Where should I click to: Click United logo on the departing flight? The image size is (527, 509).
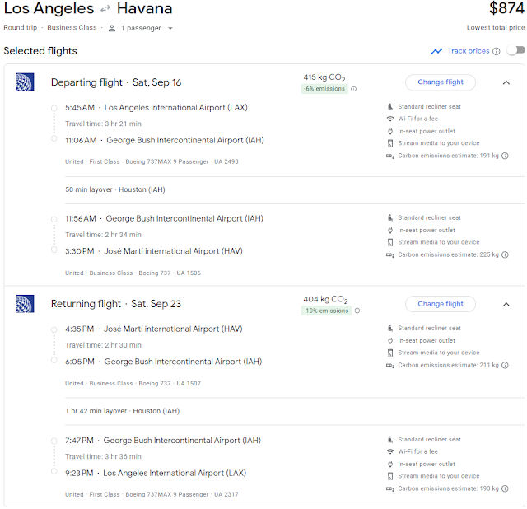click(x=25, y=82)
